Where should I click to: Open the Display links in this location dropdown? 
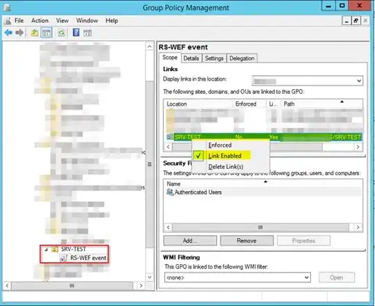click(359, 81)
